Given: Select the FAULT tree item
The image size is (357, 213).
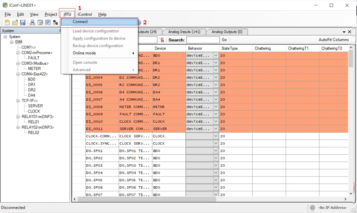Looking at the screenshot, I should 34,58.
